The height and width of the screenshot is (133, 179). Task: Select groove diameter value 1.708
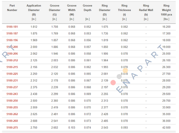coord(54,27)
